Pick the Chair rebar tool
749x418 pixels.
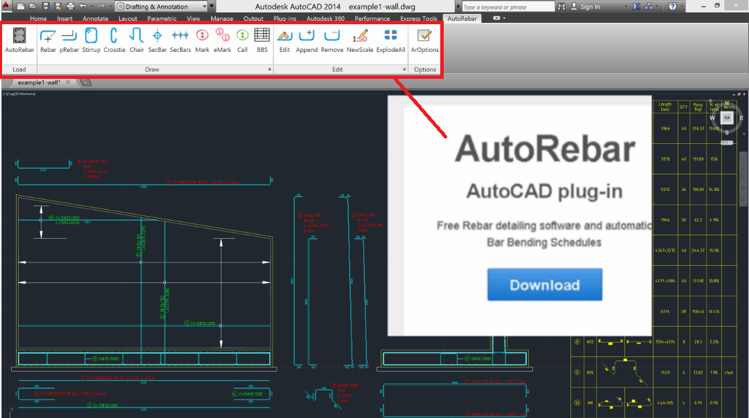tap(136, 41)
